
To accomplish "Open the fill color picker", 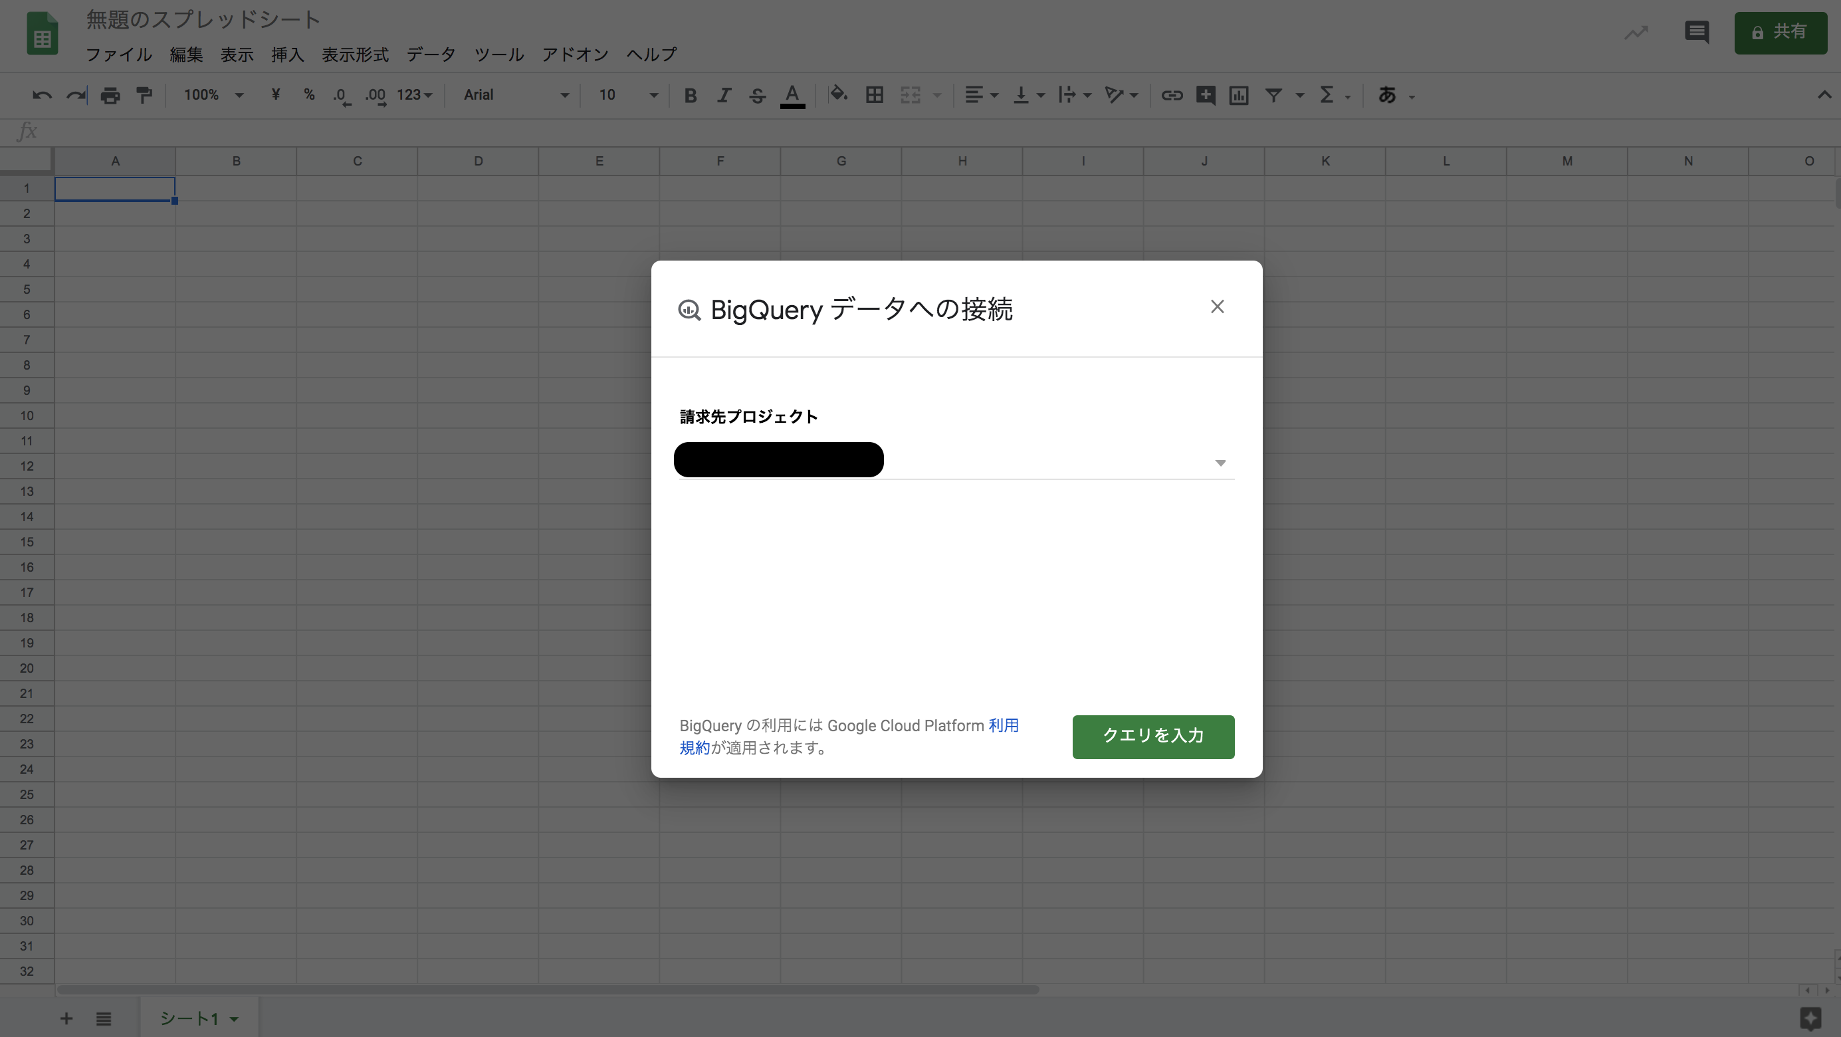I will (838, 95).
